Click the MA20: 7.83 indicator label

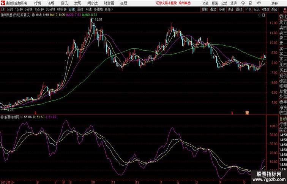(74, 15)
